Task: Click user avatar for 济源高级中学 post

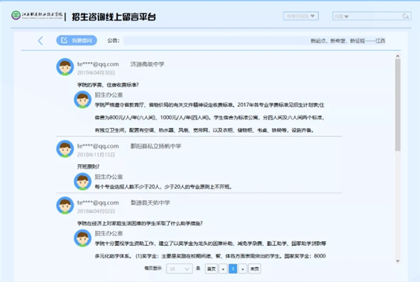Action: (x=65, y=67)
